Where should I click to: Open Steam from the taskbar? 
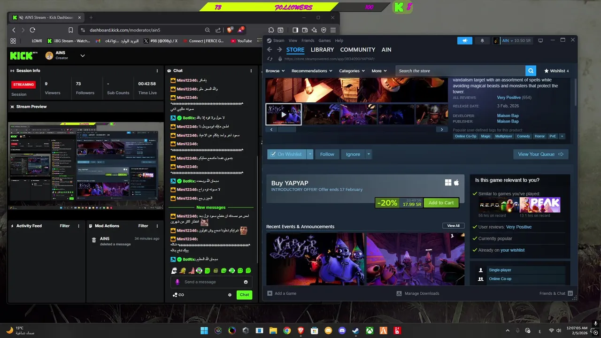pyautogui.click(x=355, y=330)
